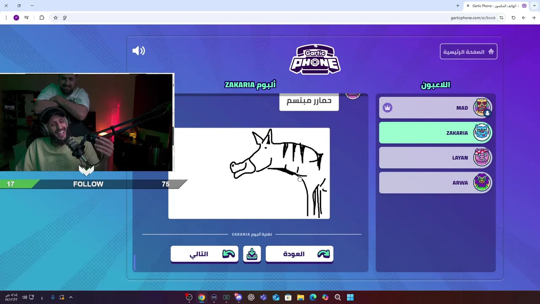Click the crown host icon beside MAD

[x=387, y=108]
